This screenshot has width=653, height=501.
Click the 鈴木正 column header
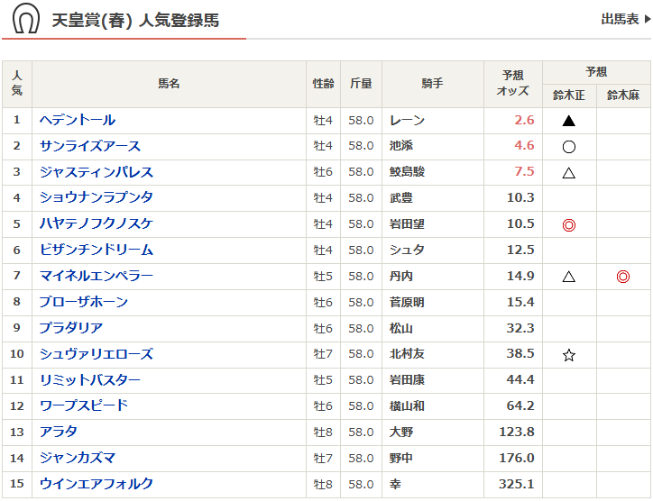coord(569,96)
